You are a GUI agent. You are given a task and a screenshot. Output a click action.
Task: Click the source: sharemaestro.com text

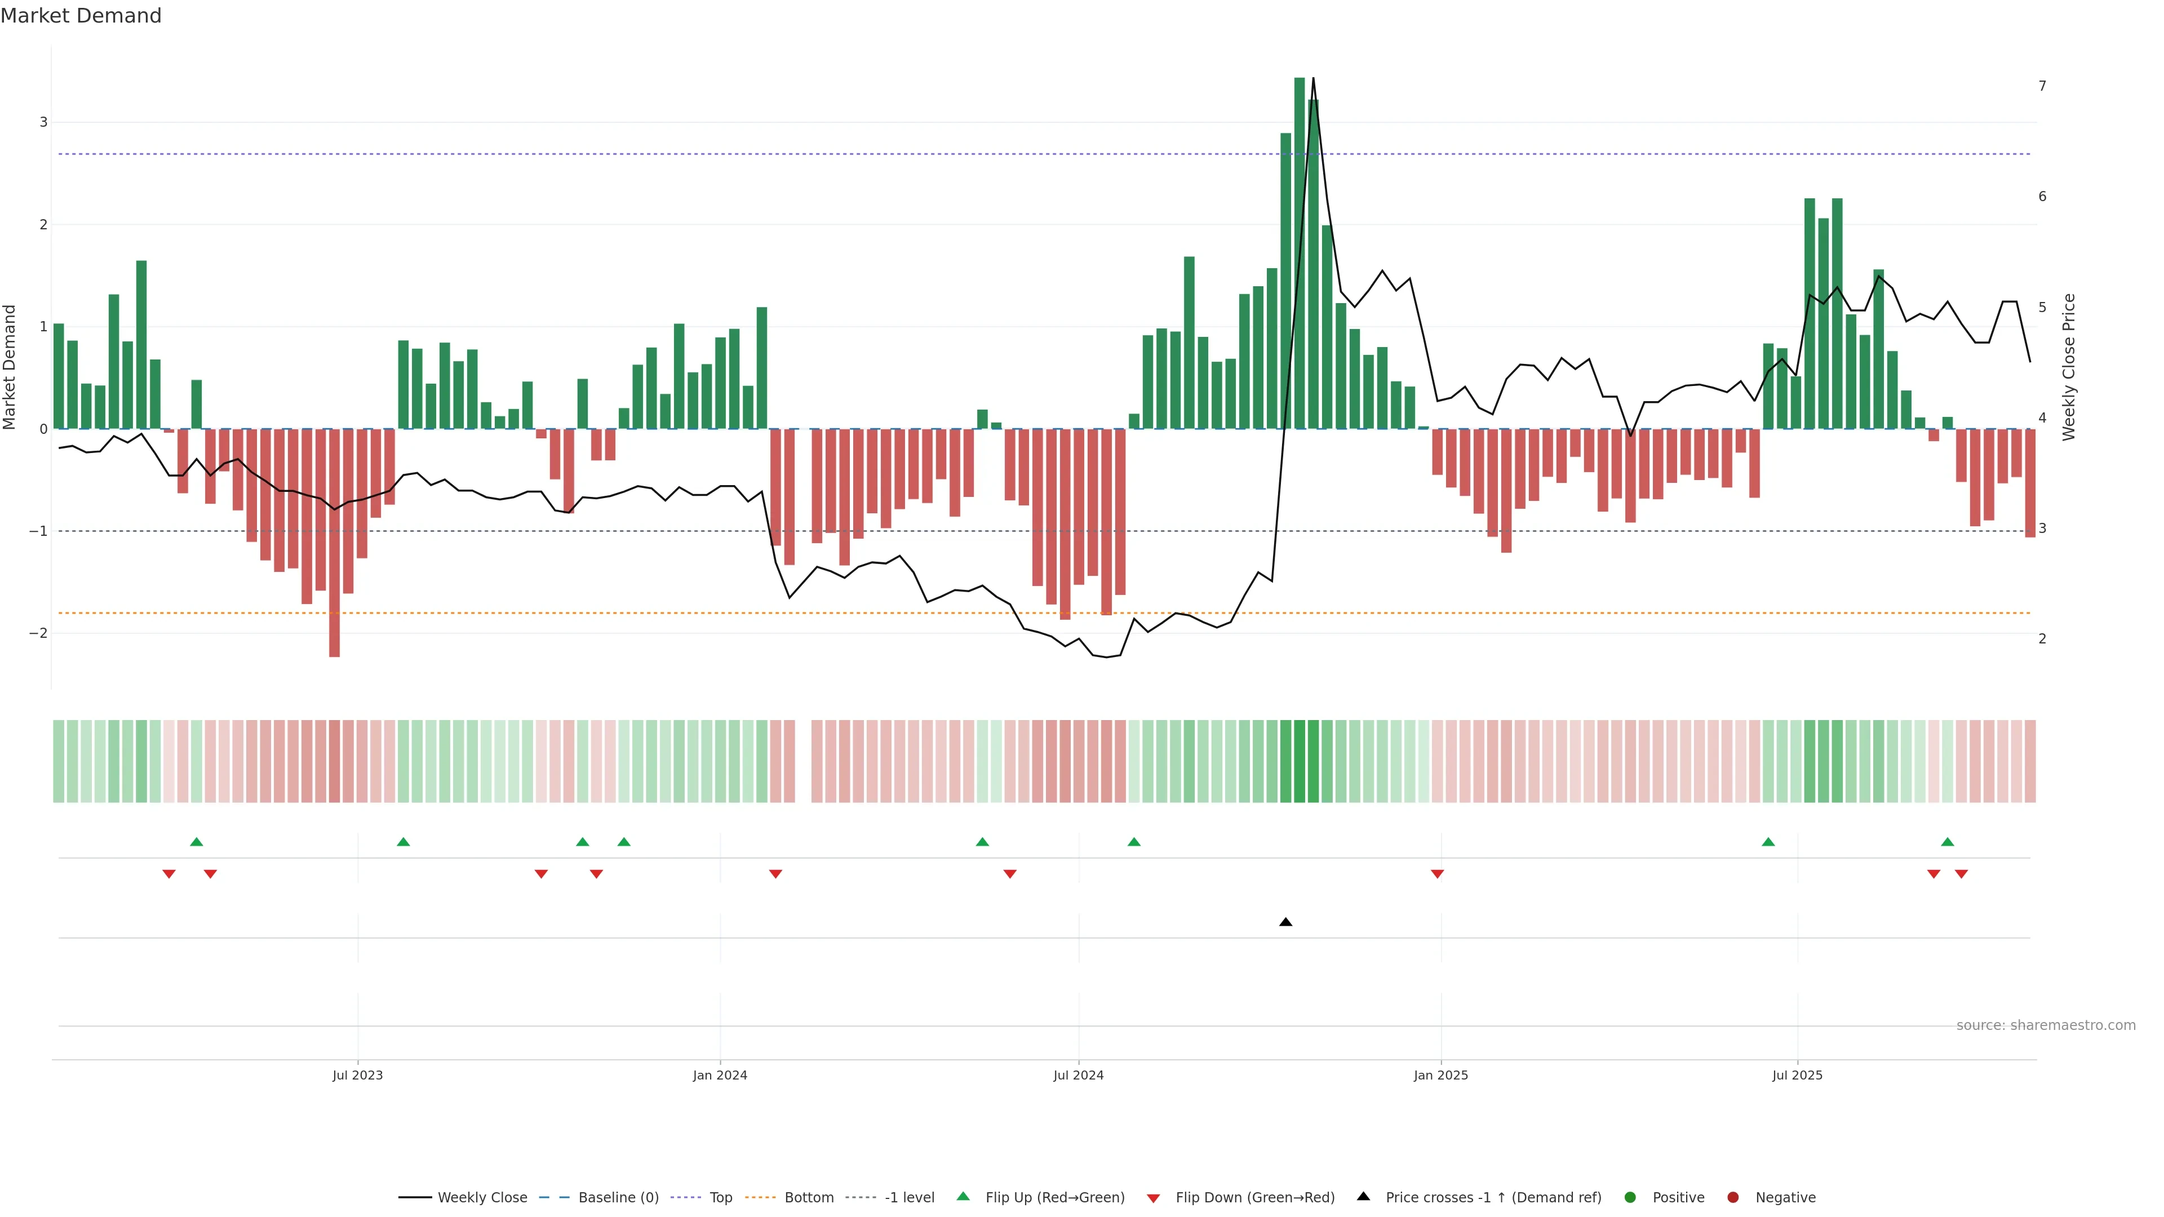click(x=2046, y=1025)
